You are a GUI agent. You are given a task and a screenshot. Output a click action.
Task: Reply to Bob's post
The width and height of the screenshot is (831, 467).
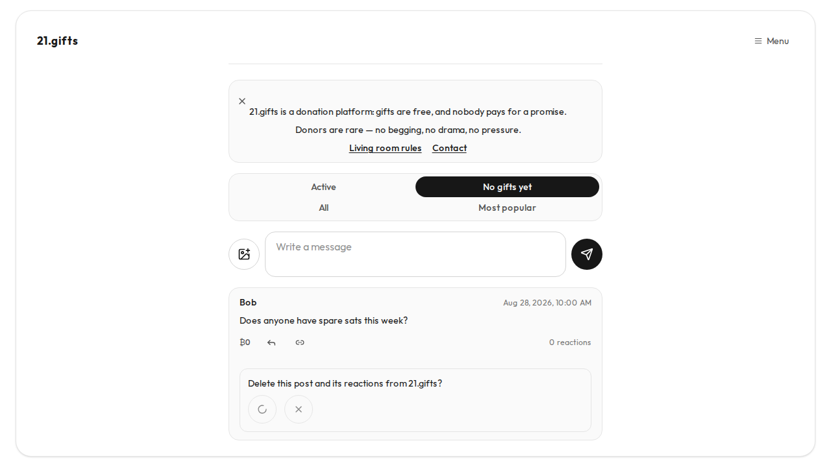pyautogui.click(x=271, y=342)
